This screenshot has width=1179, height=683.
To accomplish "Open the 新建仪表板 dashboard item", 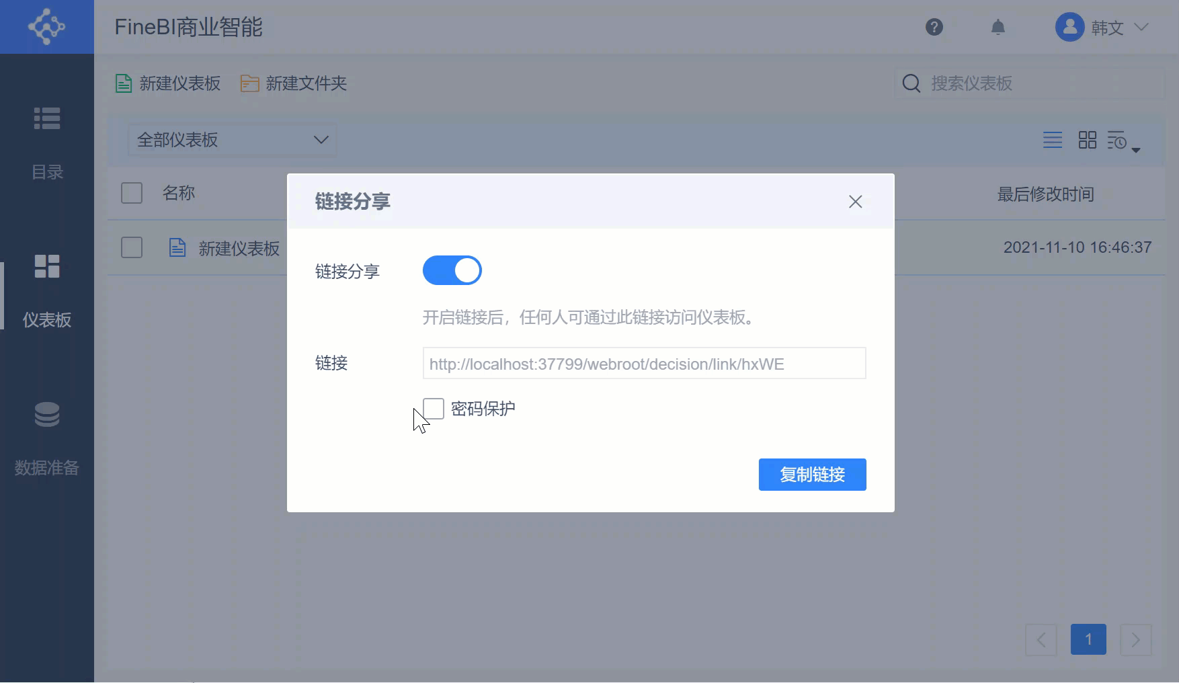I will point(238,248).
